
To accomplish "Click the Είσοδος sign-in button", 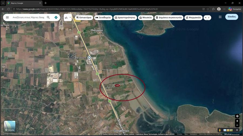I will 232,17.
